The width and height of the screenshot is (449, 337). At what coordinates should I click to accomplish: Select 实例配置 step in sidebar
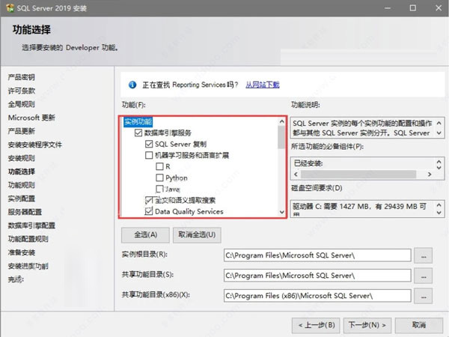pyautogui.click(x=22, y=198)
